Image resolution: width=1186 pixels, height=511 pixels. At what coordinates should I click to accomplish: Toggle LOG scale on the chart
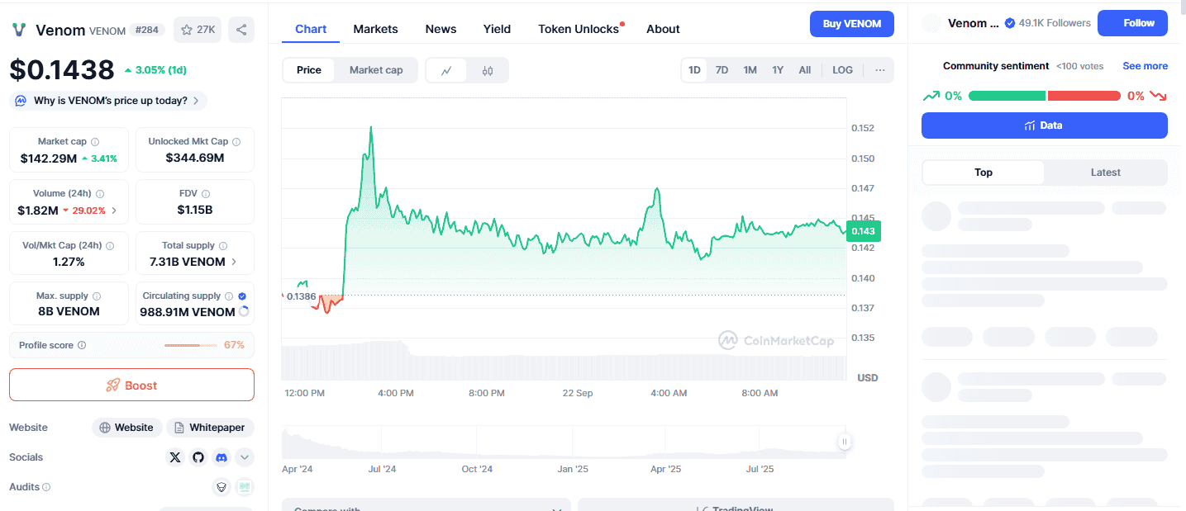tap(842, 70)
